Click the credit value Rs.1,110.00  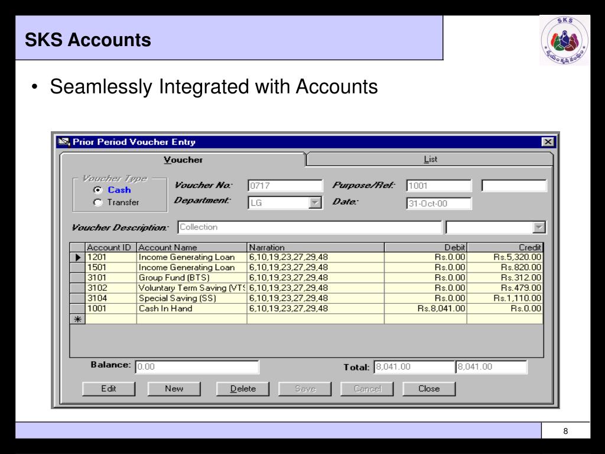click(505, 299)
